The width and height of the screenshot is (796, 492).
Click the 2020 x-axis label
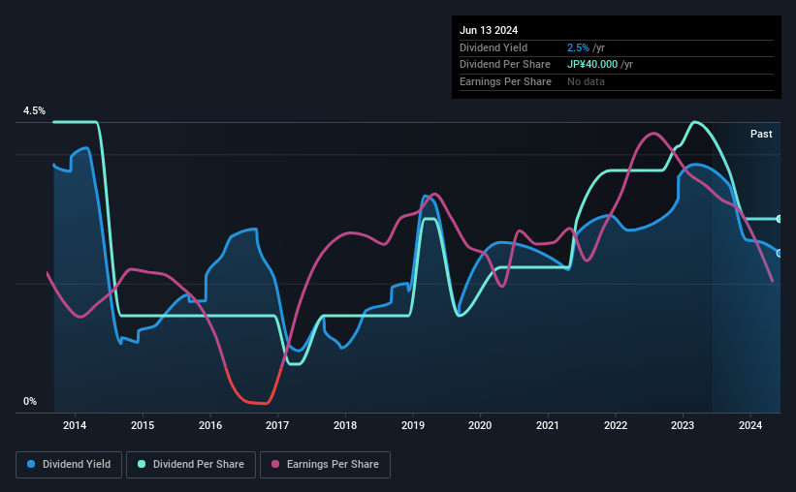click(x=480, y=425)
